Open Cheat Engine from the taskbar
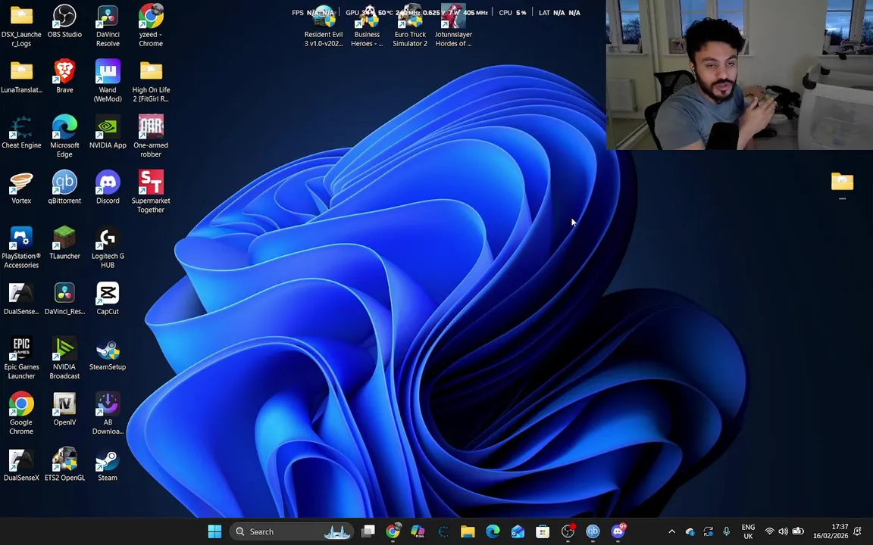Screen dimensions: 873x545 [443, 531]
